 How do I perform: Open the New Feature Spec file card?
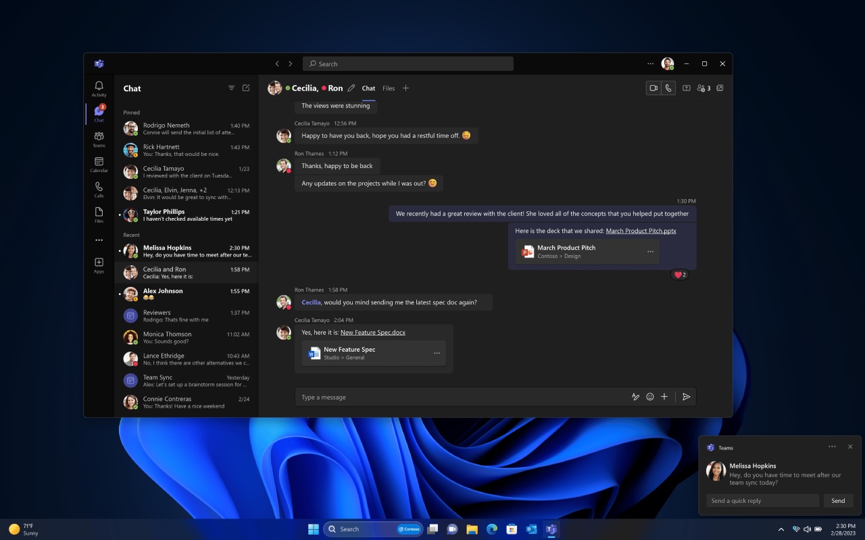click(374, 354)
